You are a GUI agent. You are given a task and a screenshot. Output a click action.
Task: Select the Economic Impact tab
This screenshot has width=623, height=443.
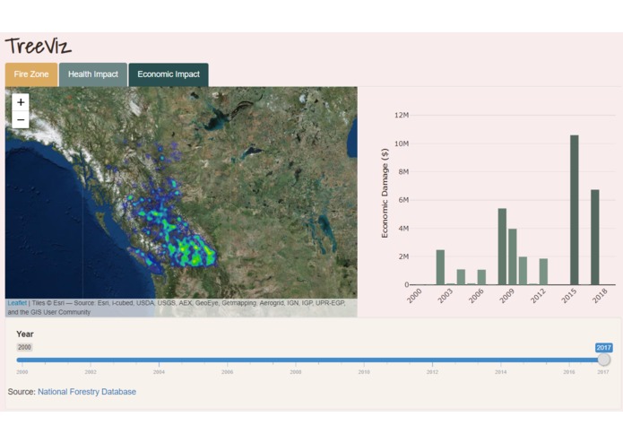(169, 74)
